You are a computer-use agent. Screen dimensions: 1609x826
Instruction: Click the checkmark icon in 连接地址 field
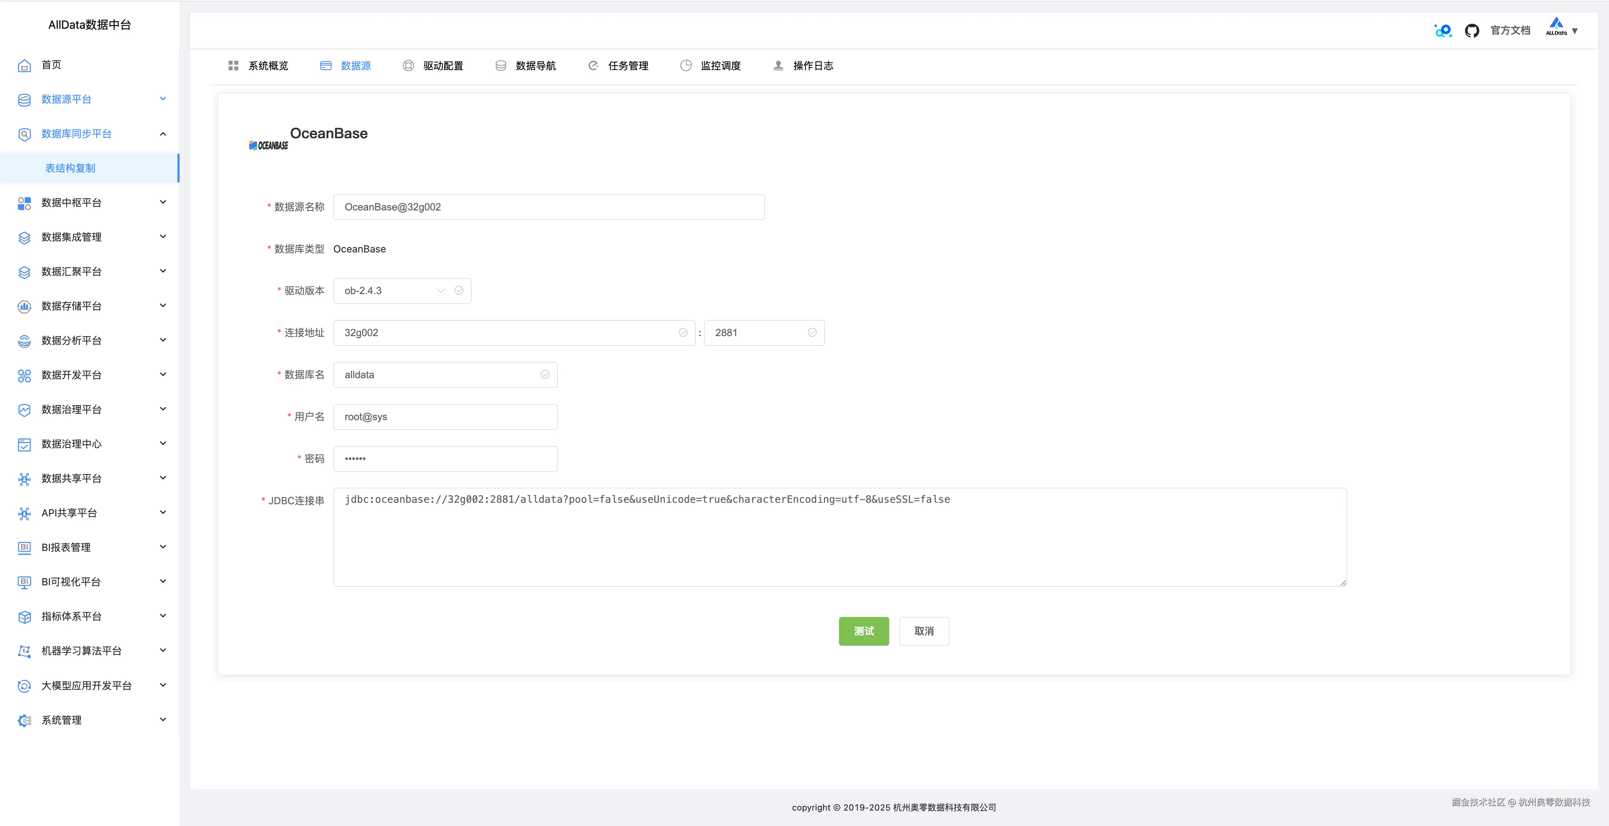click(x=683, y=333)
